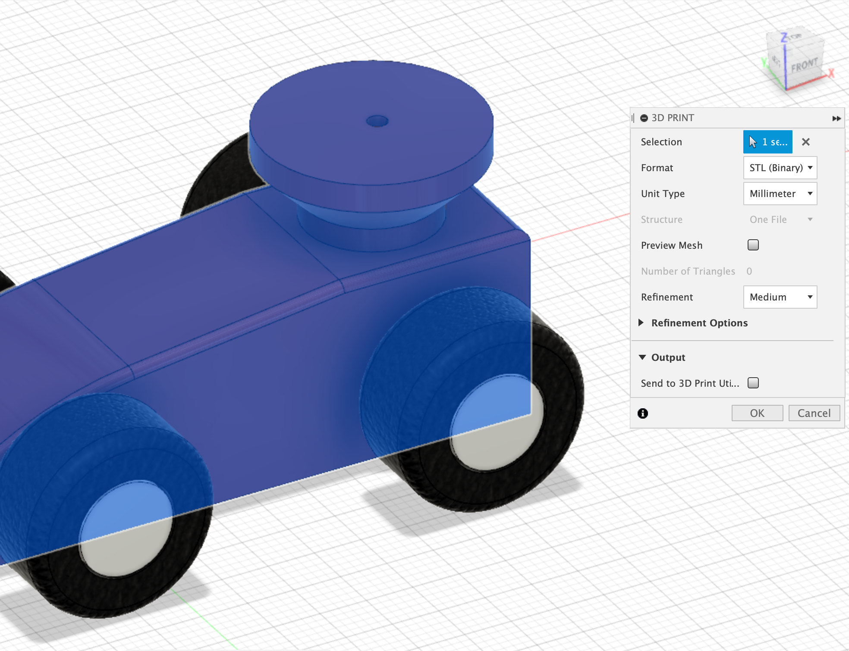Click the 3D PRINT dialog title
The height and width of the screenshot is (651, 849).
tap(673, 118)
